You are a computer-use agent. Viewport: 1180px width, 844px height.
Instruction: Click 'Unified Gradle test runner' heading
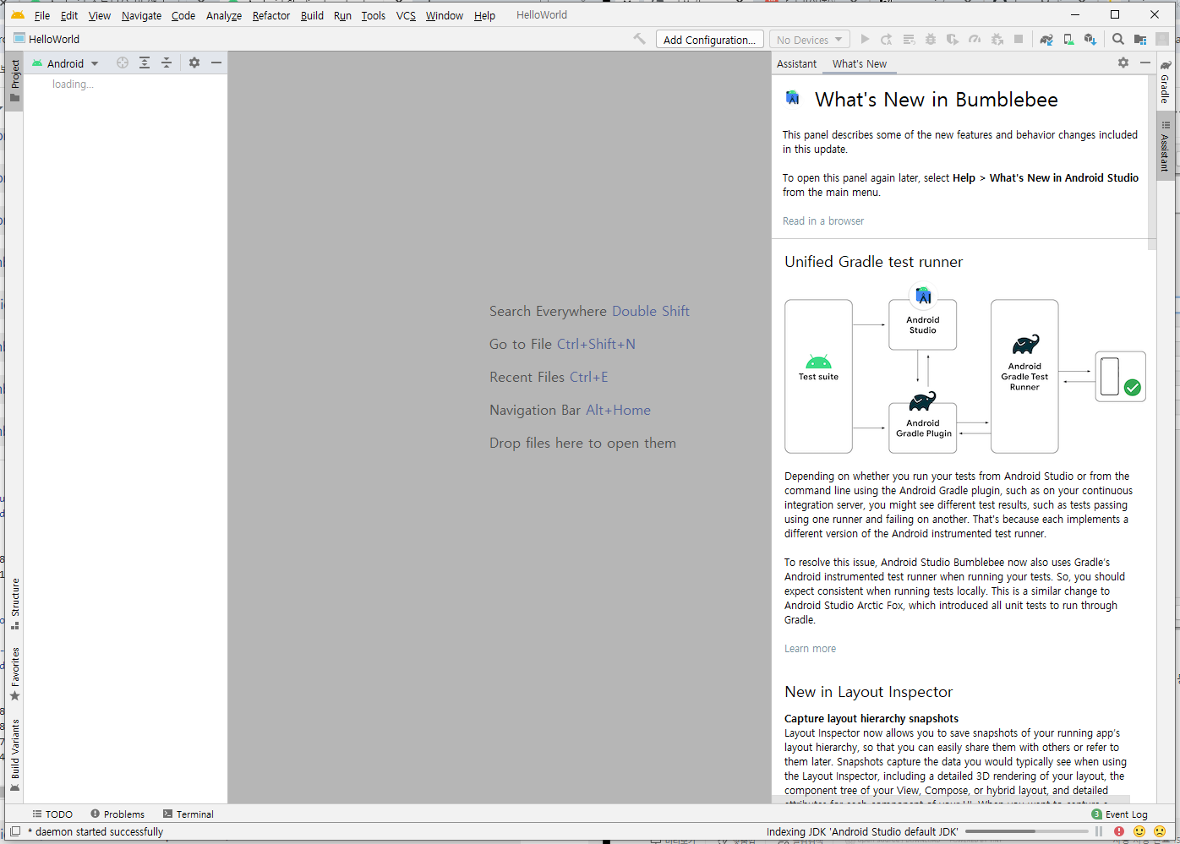[873, 262]
